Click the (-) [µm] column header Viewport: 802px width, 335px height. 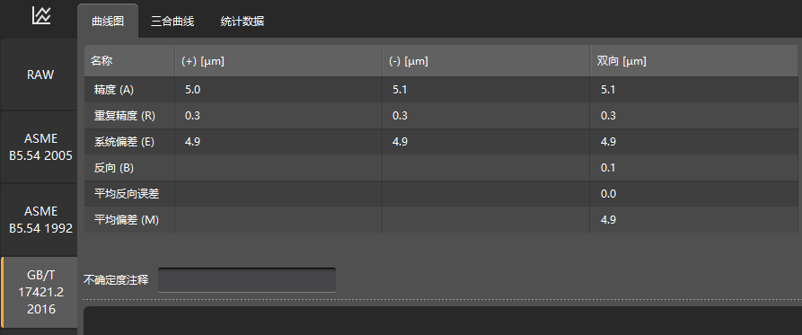coord(486,61)
